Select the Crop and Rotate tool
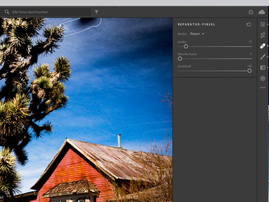 coord(262,35)
